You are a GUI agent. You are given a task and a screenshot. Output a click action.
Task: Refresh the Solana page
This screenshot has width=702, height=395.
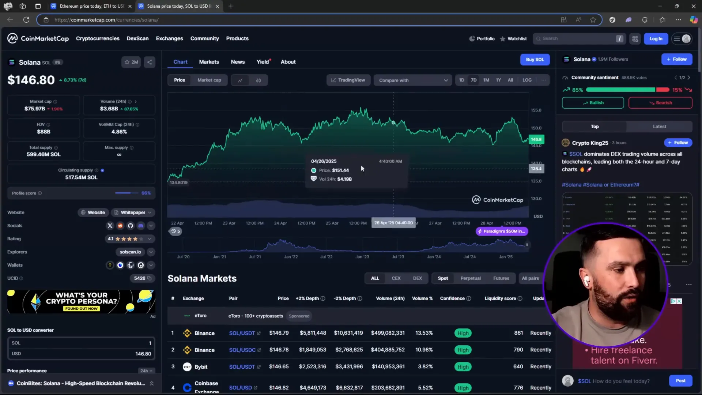26,20
